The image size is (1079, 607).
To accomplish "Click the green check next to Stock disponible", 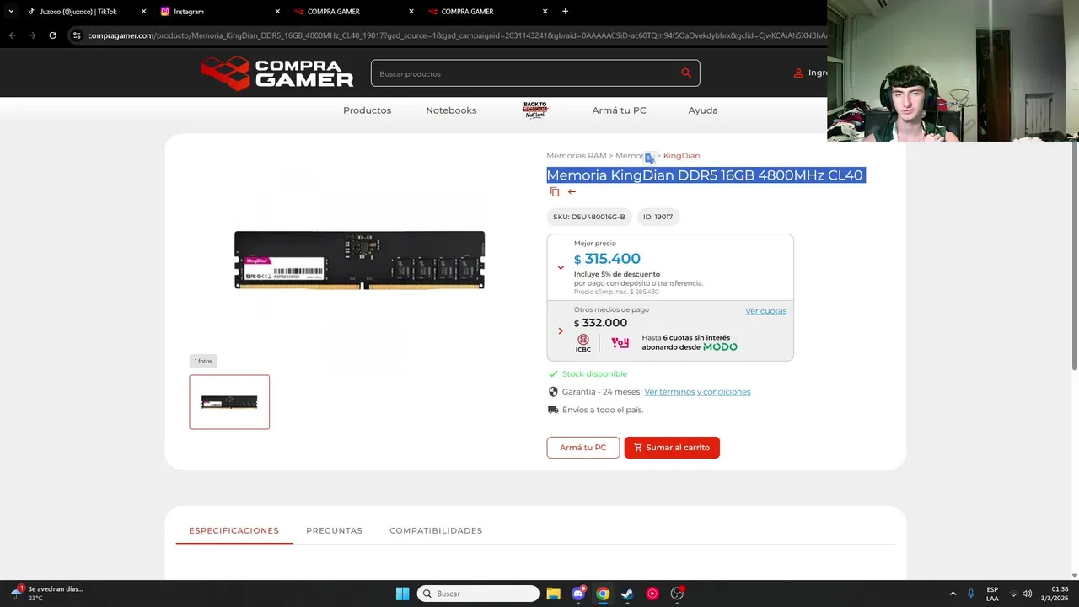I will (x=553, y=373).
